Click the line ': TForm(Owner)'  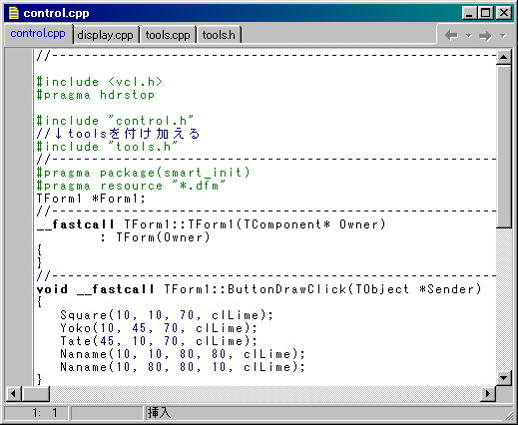pos(155,237)
